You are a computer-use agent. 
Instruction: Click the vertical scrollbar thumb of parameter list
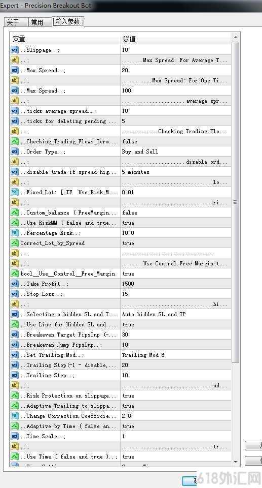[236, 202]
